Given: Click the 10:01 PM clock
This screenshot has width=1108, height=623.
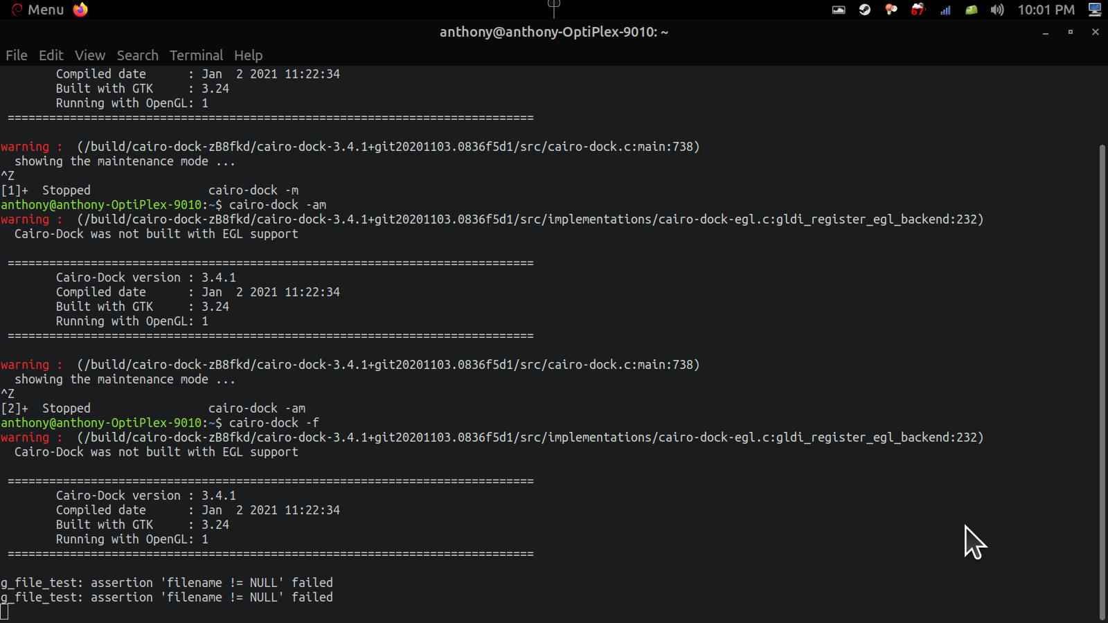Looking at the screenshot, I should point(1046,10).
